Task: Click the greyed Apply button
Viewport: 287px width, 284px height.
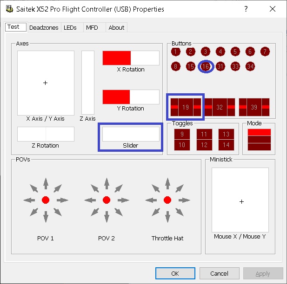Action: click(x=263, y=273)
